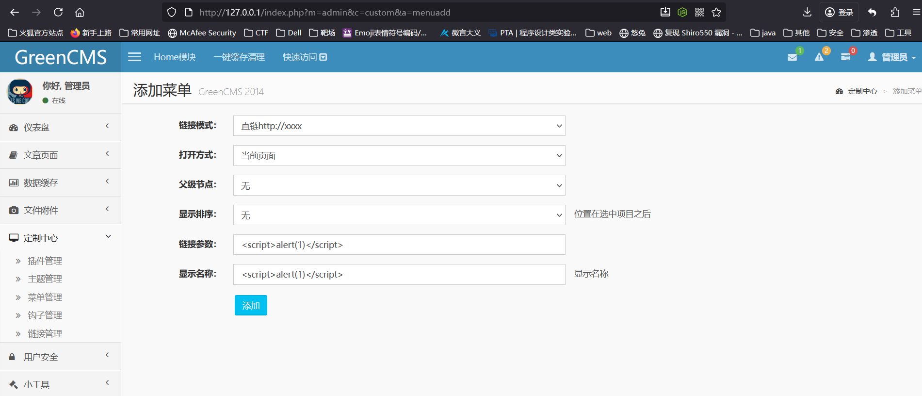This screenshot has height=396, width=922.
Task: Click the browser home icon
Action: 80,12
